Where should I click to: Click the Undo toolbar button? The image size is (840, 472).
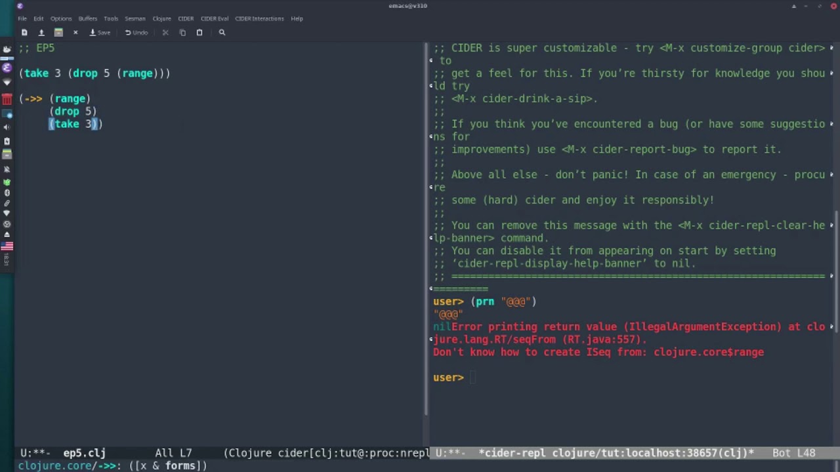coord(136,32)
